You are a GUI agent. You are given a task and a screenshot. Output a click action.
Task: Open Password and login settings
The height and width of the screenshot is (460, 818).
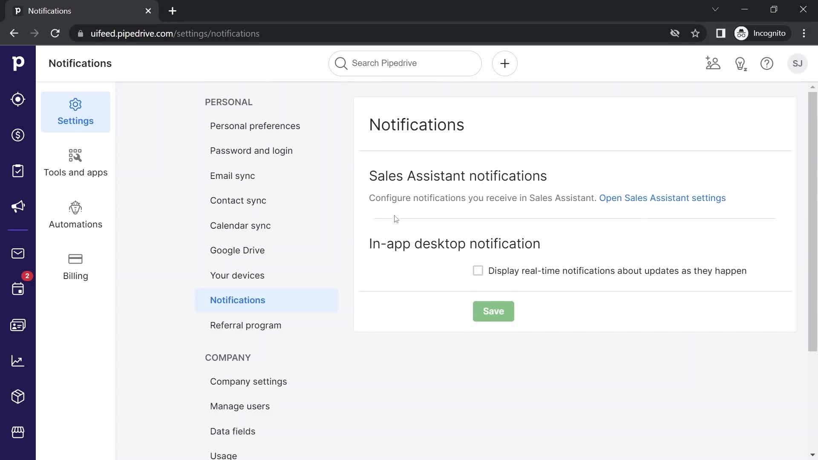(251, 151)
